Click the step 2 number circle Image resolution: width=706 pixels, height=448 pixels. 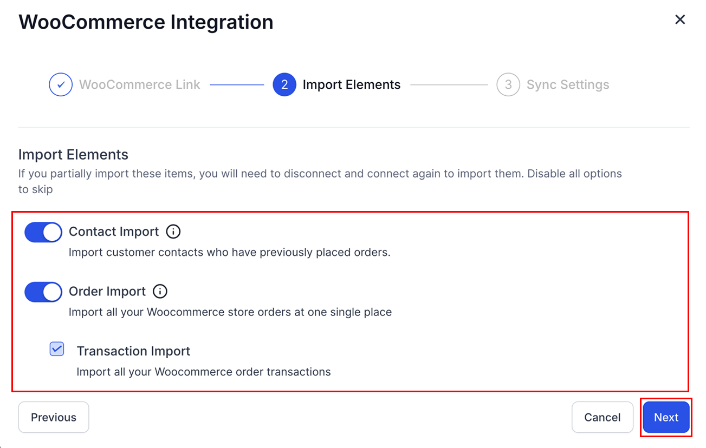[x=284, y=85]
